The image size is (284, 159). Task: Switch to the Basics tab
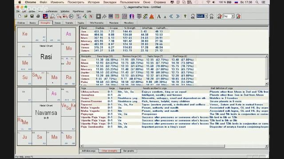pyautogui.click(x=32, y=23)
